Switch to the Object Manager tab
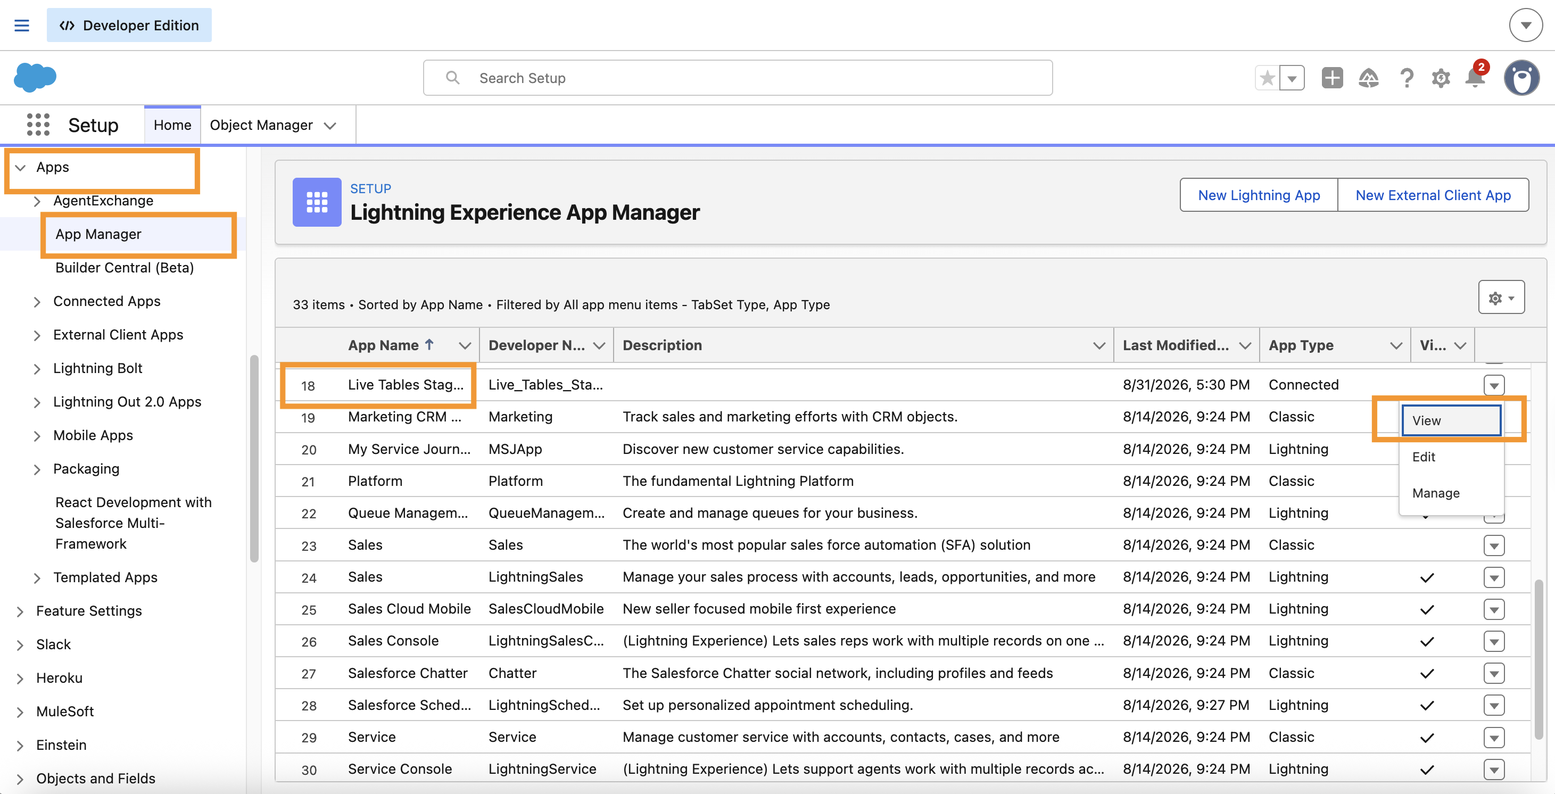The width and height of the screenshot is (1555, 794). (x=261, y=125)
